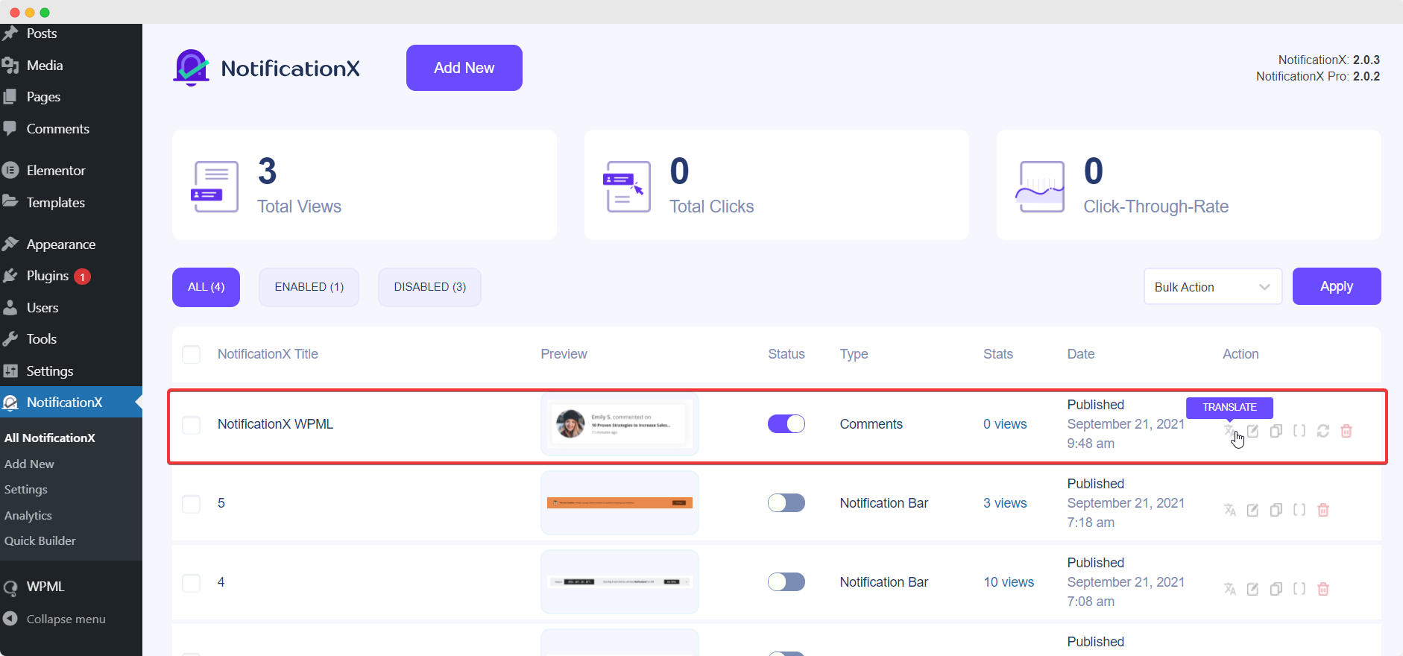Screen dimensions: 1403x656
Task: Delete the notification titled 4
Action: click(x=1323, y=589)
